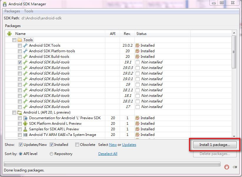Click the API column header
The height and width of the screenshot is (177, 242).
[113, 34]
